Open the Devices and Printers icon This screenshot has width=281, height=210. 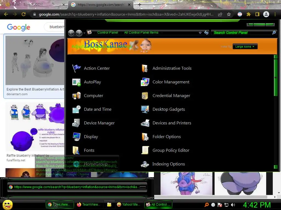(x=145, y=123)
